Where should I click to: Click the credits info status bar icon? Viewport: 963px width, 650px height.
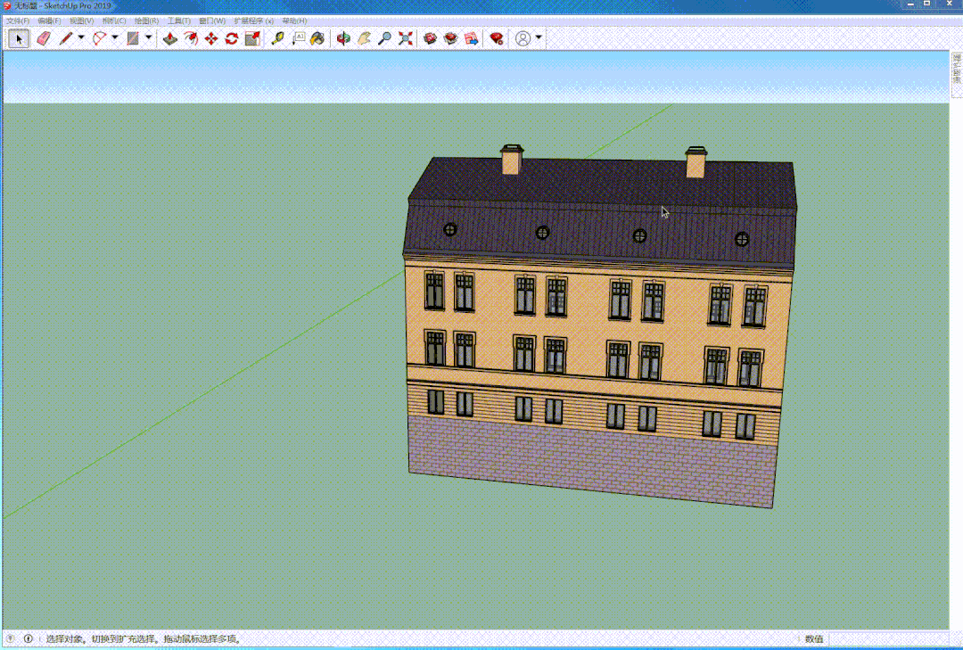[29, 639]
